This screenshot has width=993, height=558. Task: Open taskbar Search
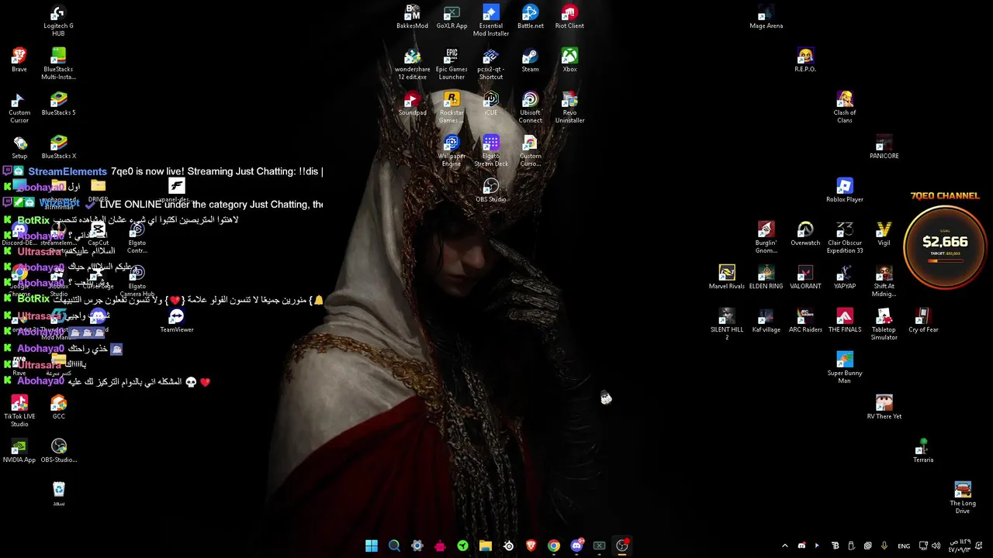pyautogui.click(x=394, y=546)
